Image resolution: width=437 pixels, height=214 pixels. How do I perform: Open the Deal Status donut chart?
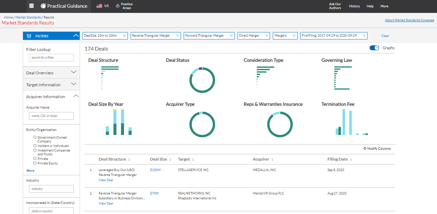pyautogui.click(x=202, y=80)
